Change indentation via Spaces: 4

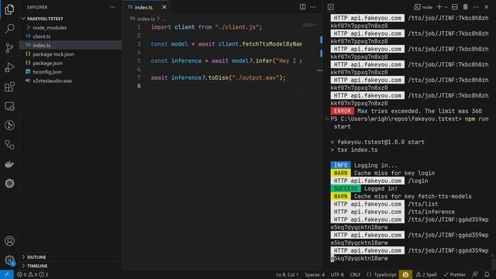pos(315,274)
